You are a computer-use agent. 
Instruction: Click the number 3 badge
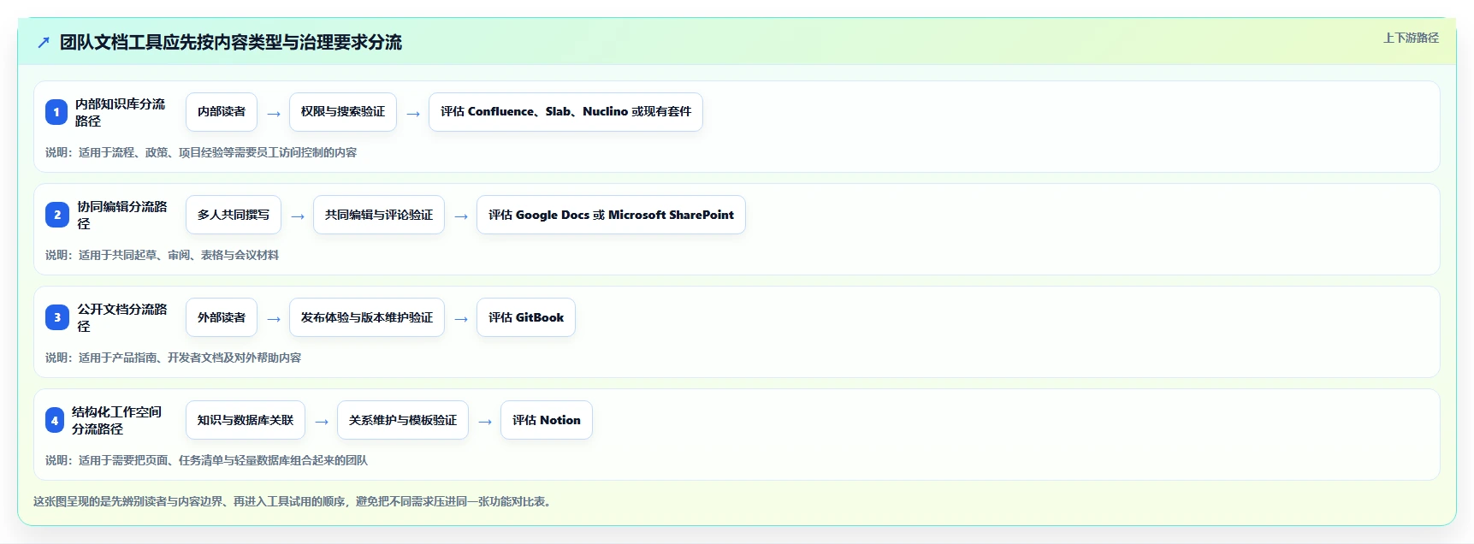coord(57,317)
